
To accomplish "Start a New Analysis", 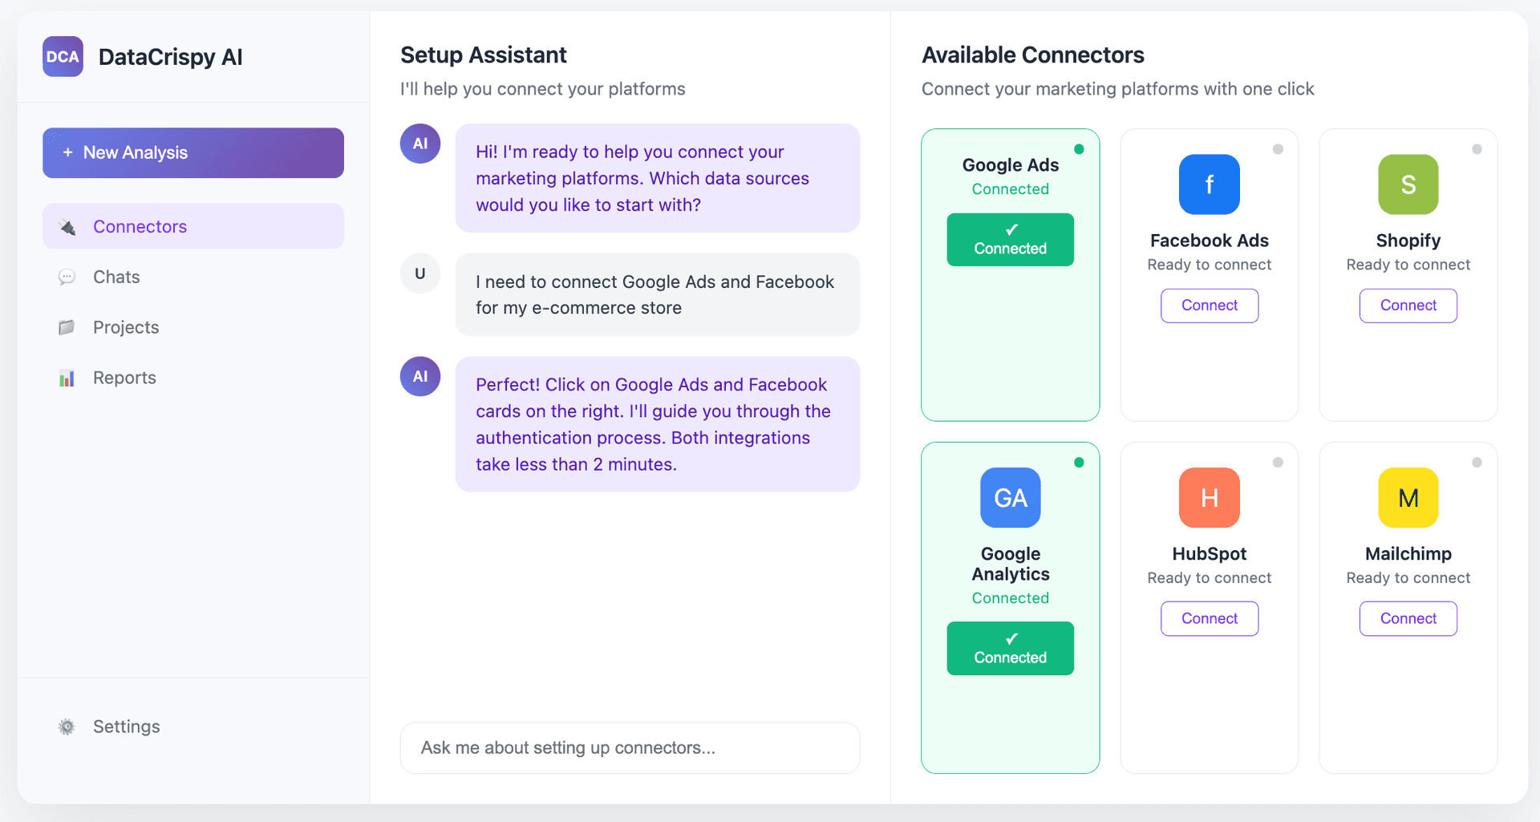I will click(x=193, y=153).
